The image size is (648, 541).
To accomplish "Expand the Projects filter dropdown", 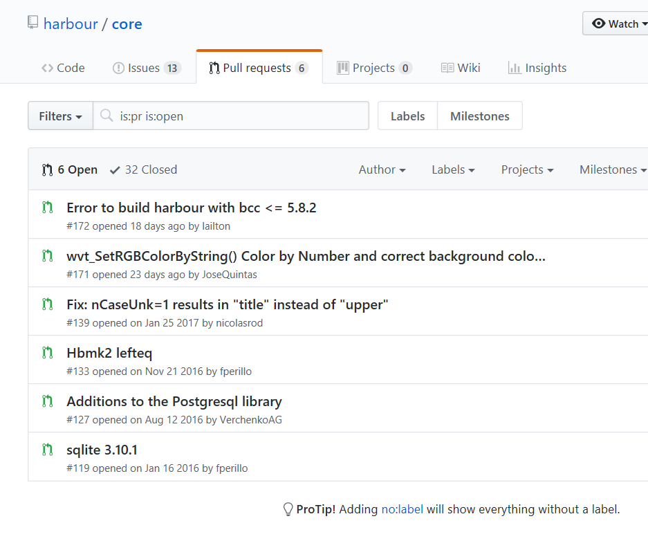I will point(527,169).
